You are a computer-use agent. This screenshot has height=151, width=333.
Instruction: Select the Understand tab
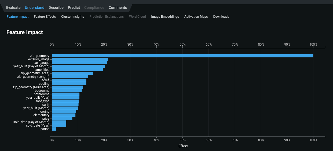click(x=35, y=8)
